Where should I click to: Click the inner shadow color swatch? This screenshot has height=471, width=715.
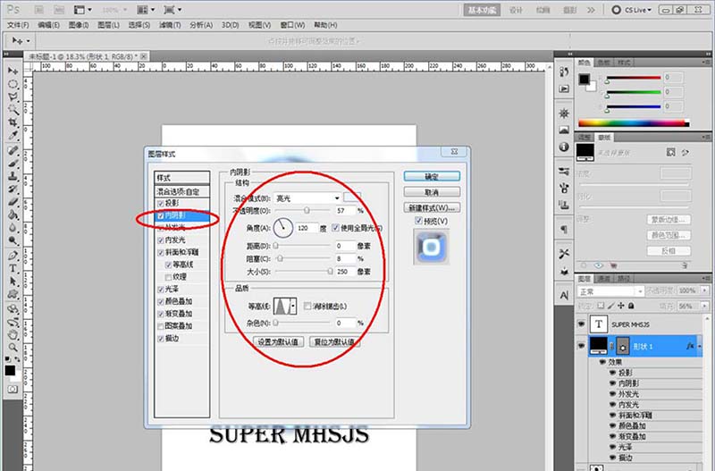click(x=351, y=198)
